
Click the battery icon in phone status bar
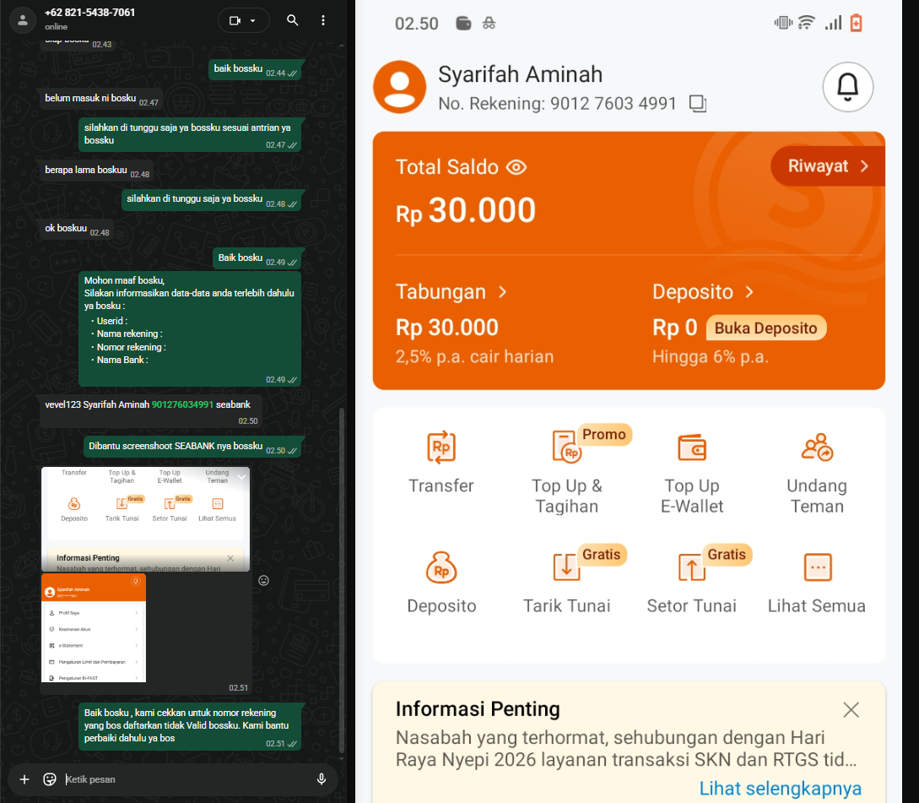coord(856,23)
